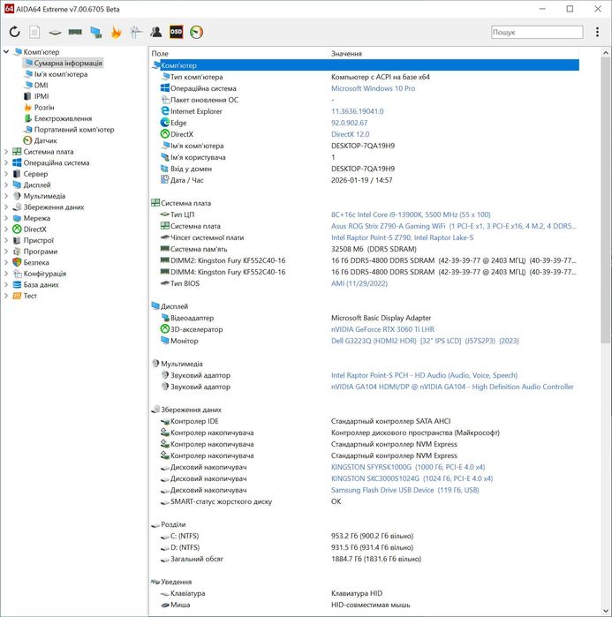Select the highlighted Комп'ютер header row

pyautogui.click(x=365, y=65)
